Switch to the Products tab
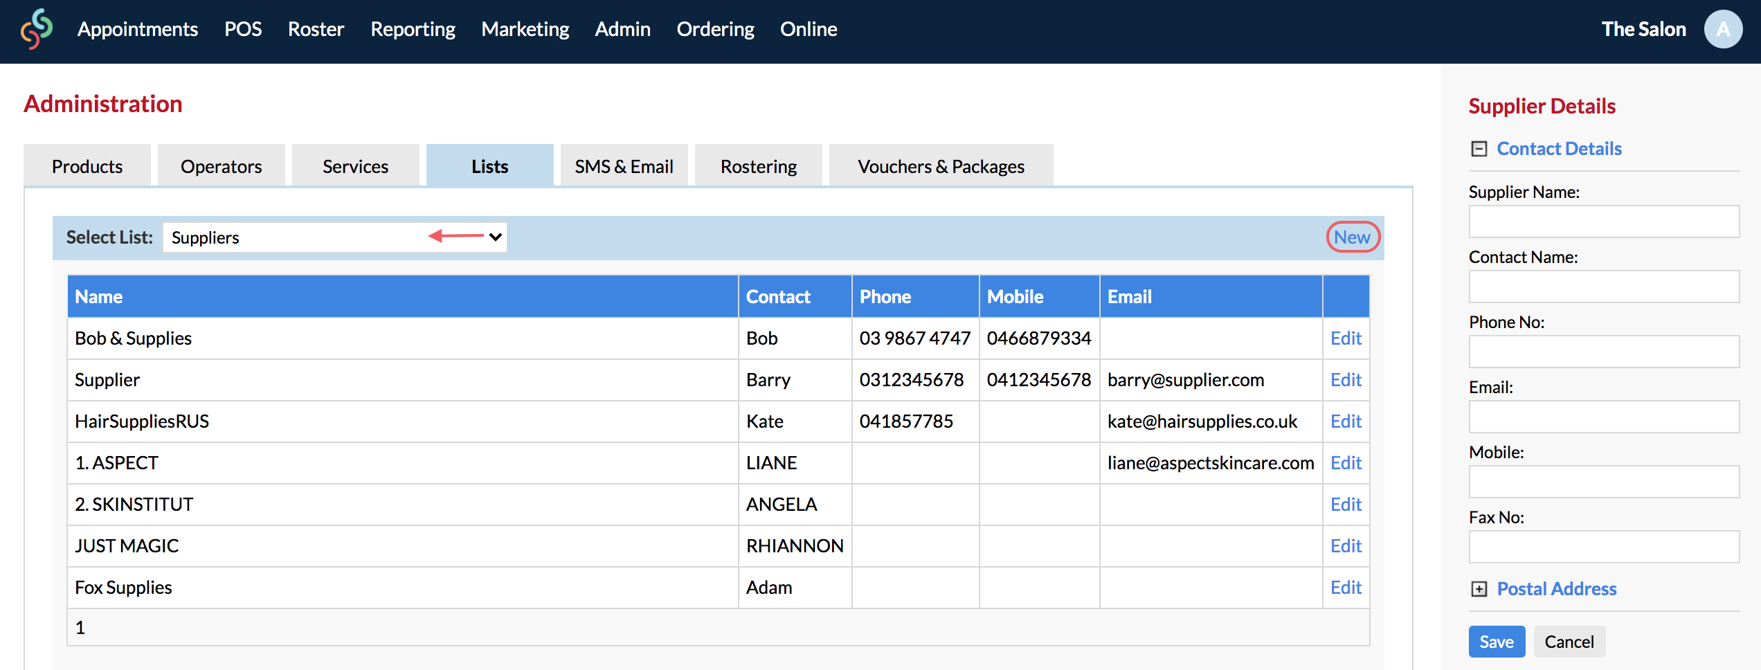This screenshot has width=1761, height=670. coord(87,166)
